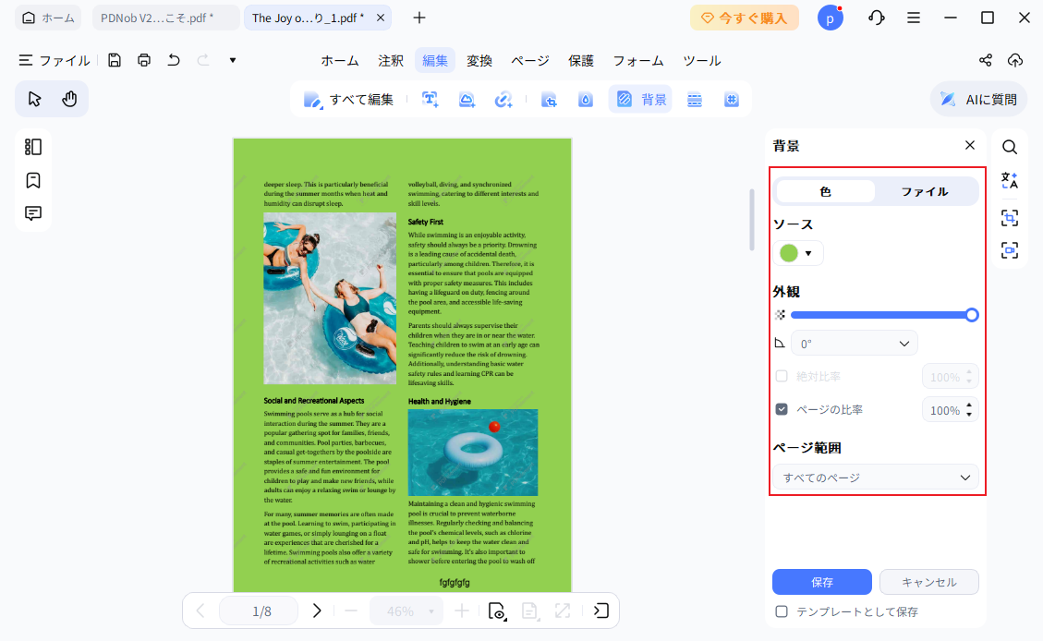Click the search magnifier icon
The width and height of the screenshot is (1043, 641).
click(1010, 147)
